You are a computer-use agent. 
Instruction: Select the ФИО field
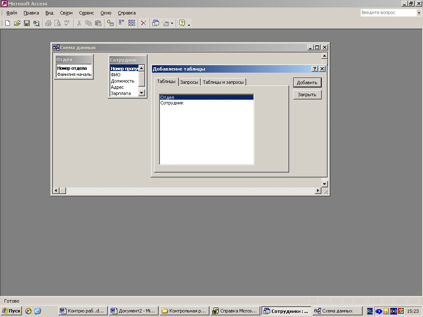pos(124,75)
